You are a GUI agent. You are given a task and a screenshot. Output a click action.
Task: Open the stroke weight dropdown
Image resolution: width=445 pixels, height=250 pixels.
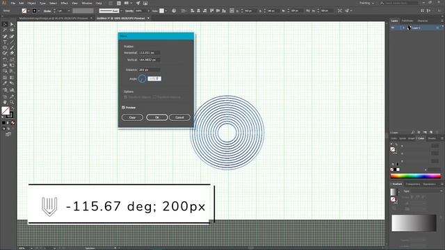tap(69, 11)
